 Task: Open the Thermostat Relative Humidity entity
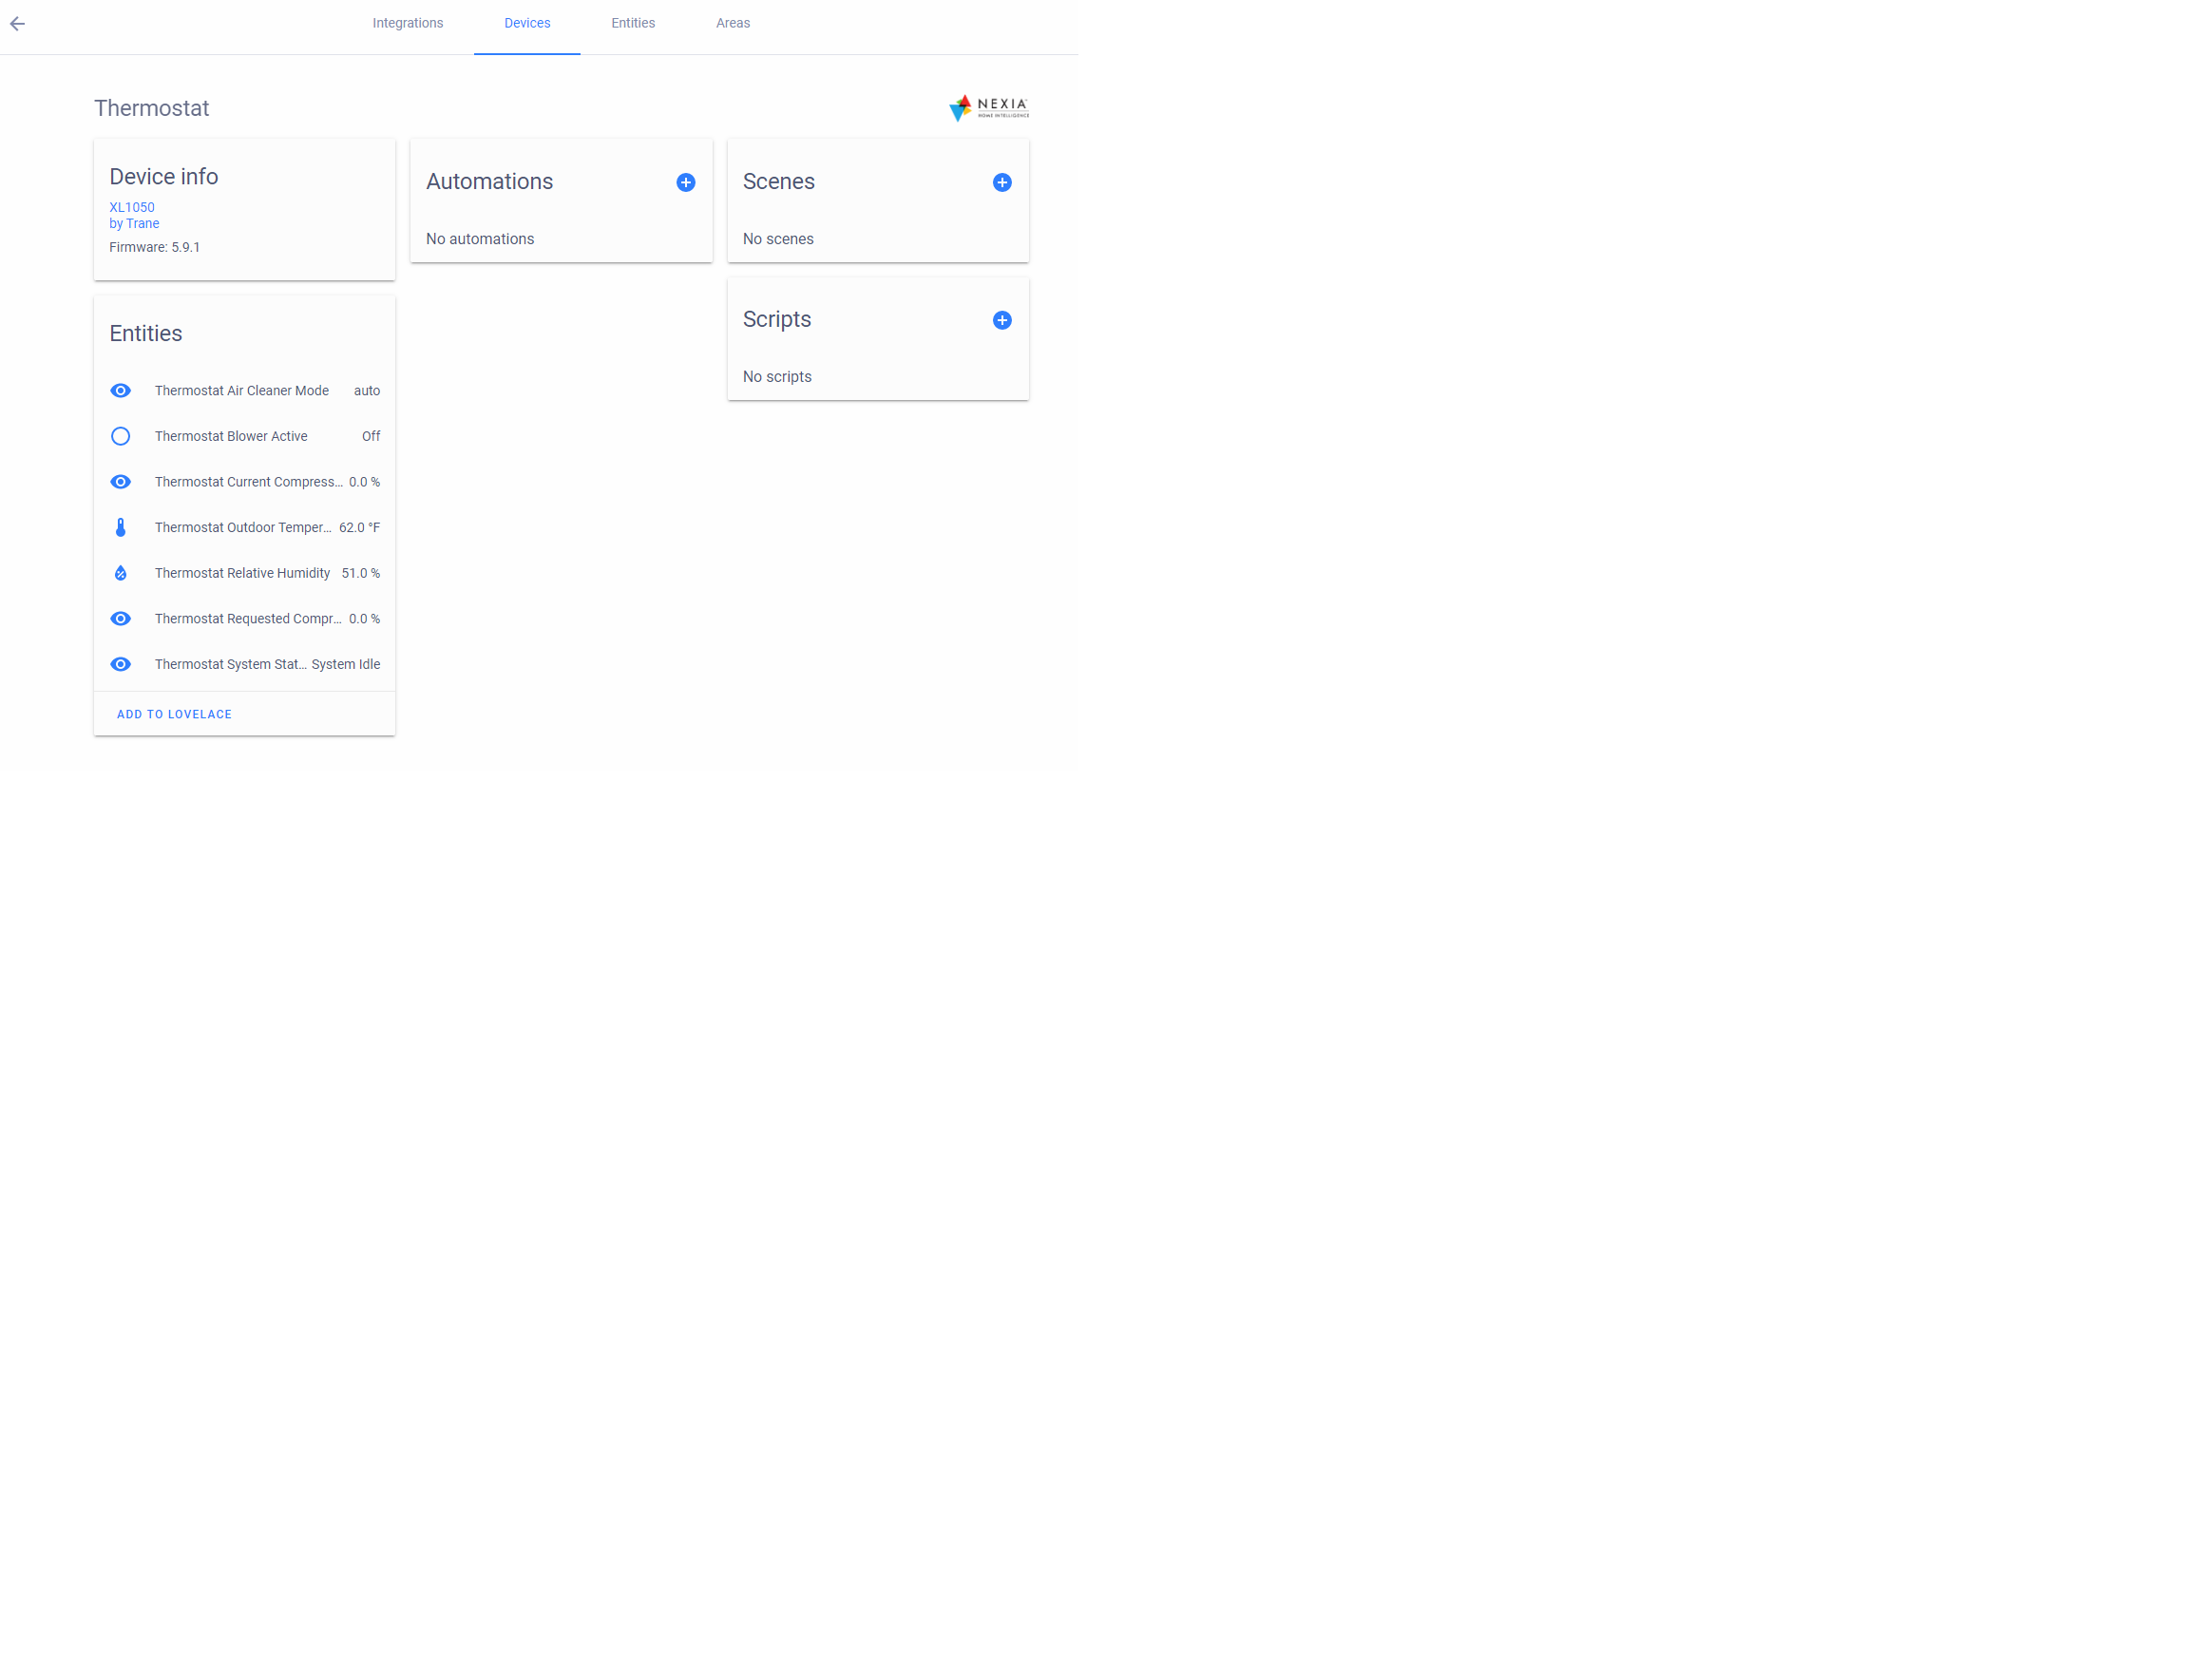coord(242,573)
